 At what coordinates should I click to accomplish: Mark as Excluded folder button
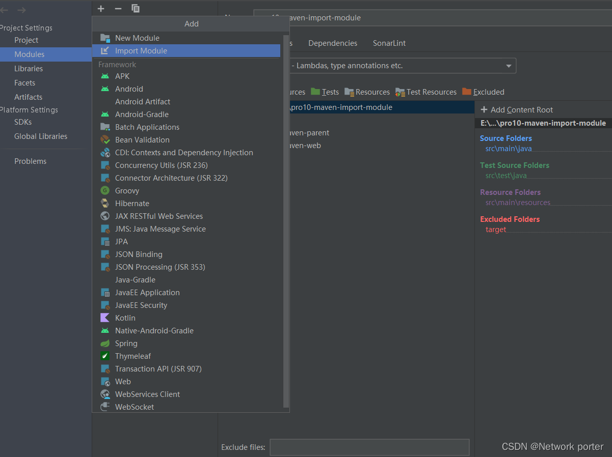pyautogui.click(x=483, y=92)
